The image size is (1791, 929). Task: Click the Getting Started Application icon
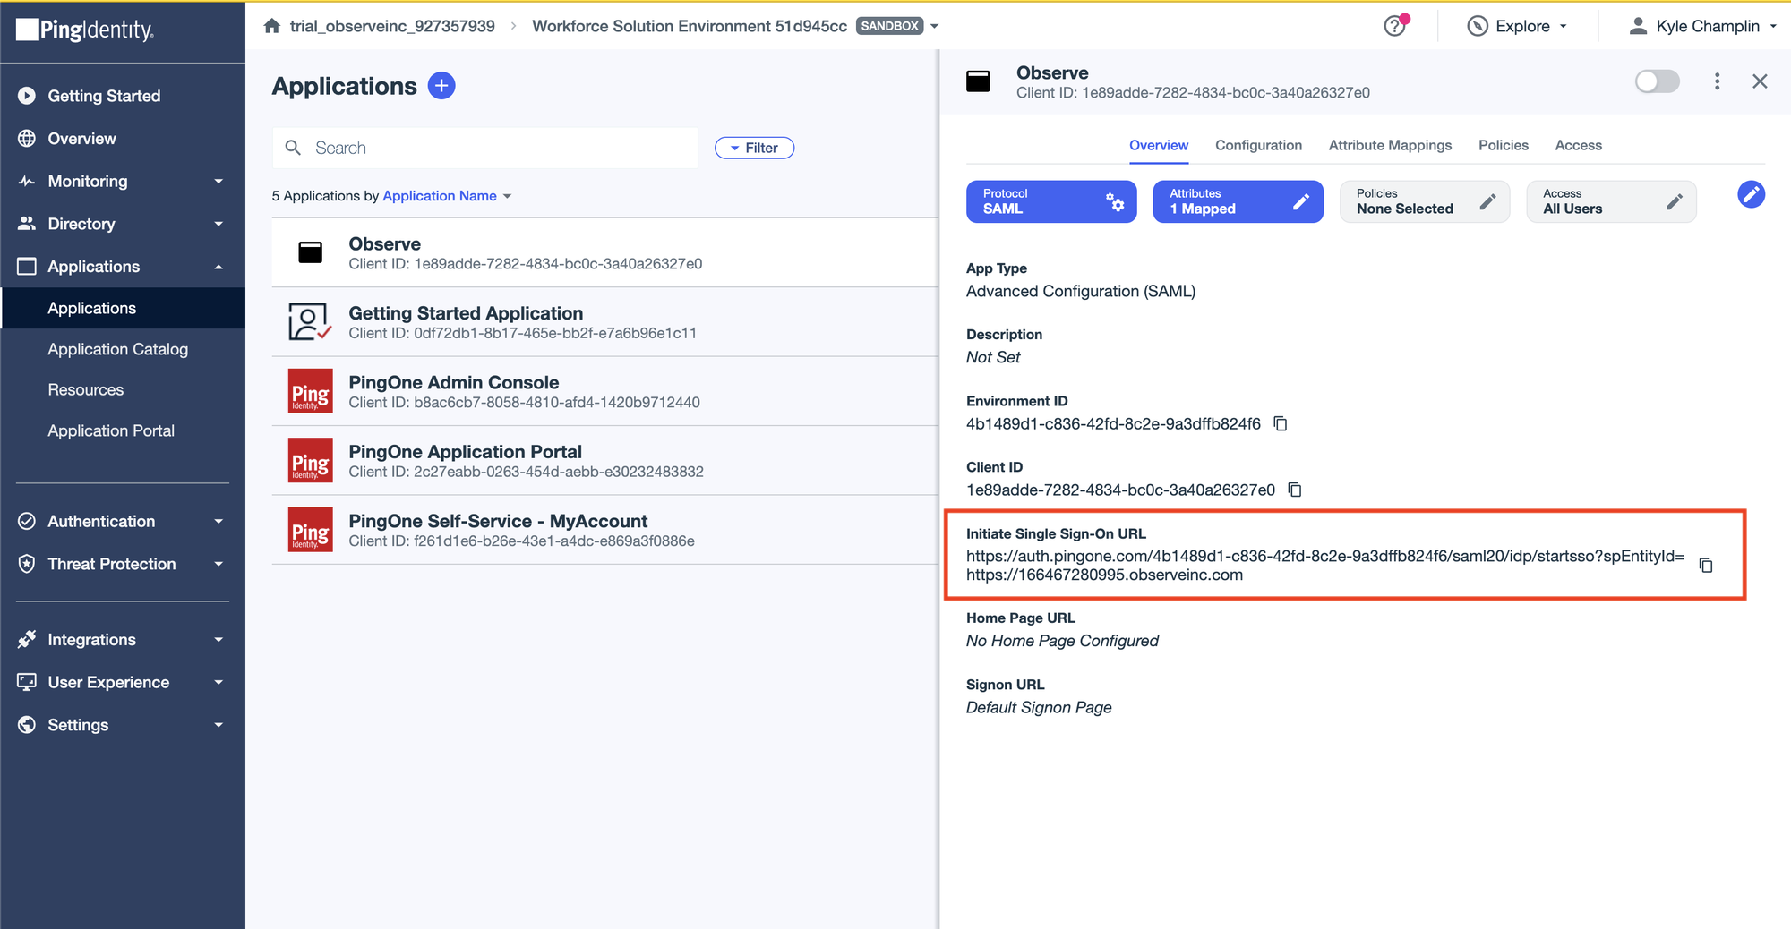(310, 321)
